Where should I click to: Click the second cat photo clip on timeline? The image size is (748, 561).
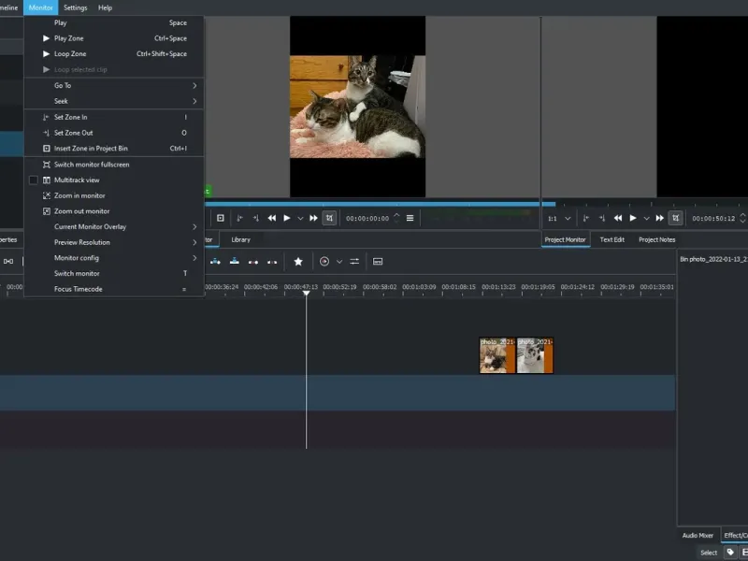point(535,355)
